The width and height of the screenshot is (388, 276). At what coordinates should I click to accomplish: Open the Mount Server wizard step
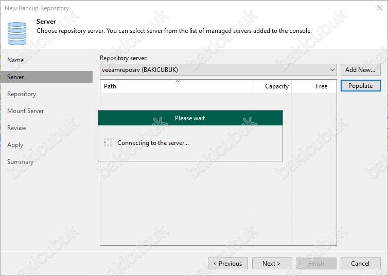(x=26, y=111)
